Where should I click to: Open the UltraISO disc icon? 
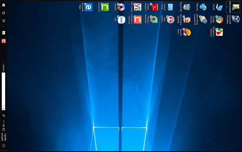[x=121, y=7]
